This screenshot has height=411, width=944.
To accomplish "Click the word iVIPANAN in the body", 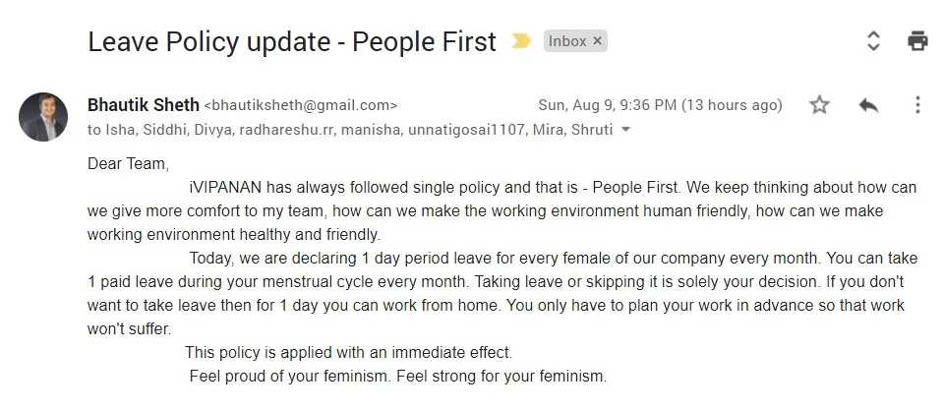I will [x=226, y=187].
